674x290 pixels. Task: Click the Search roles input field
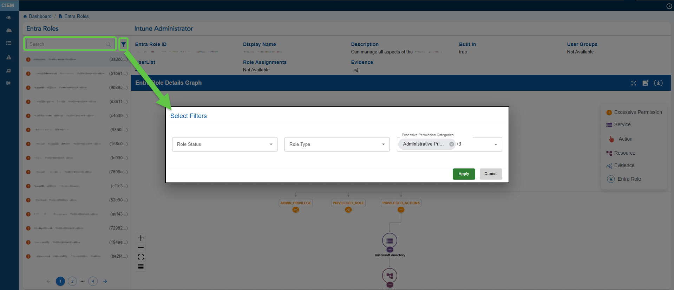(x=67, y=44)
